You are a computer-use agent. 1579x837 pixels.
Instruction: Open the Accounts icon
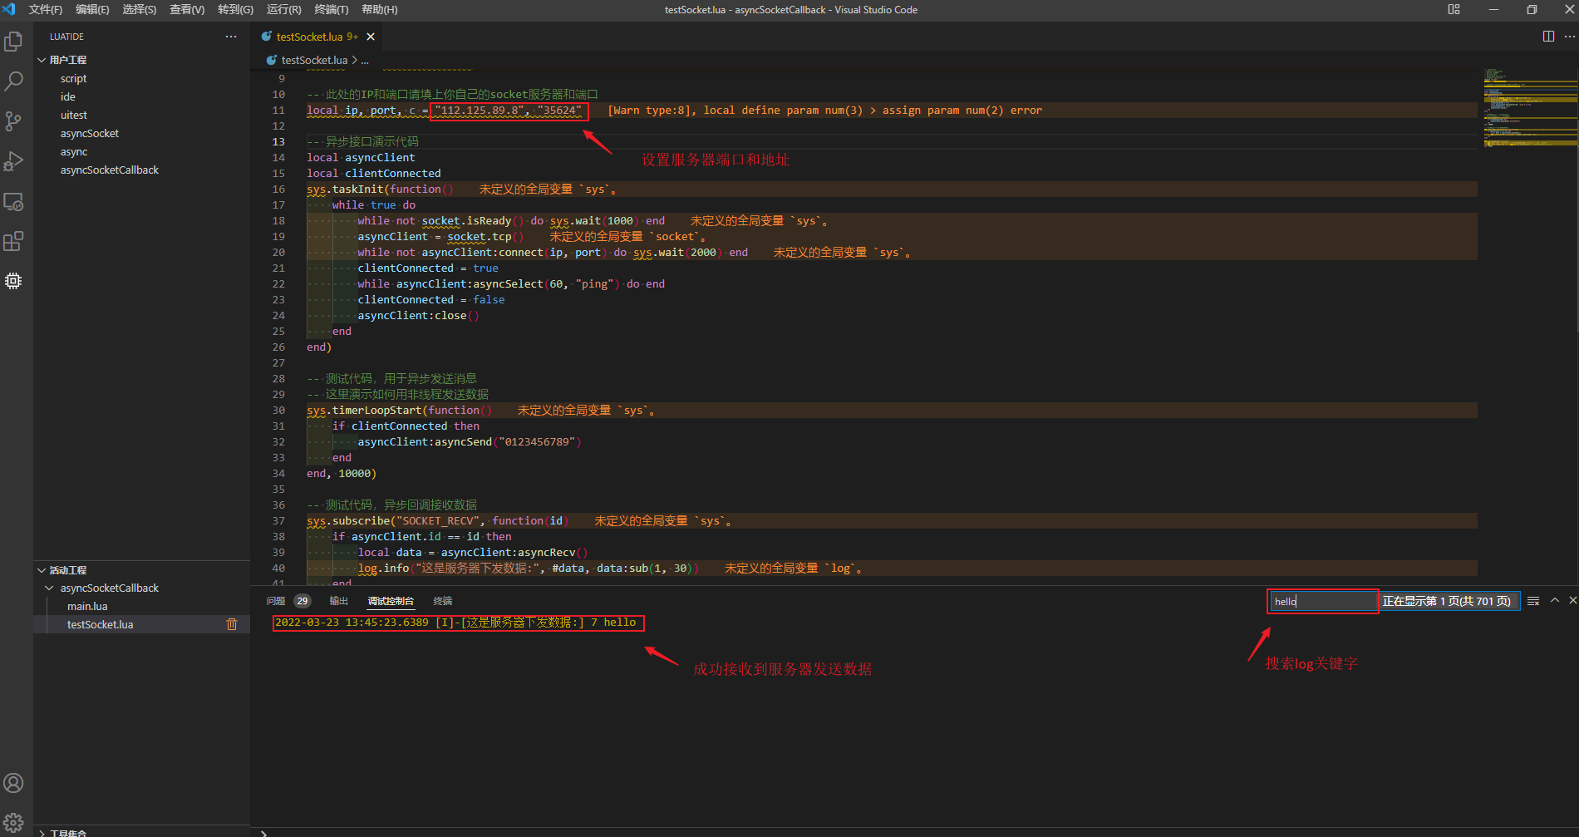[13, 783]
